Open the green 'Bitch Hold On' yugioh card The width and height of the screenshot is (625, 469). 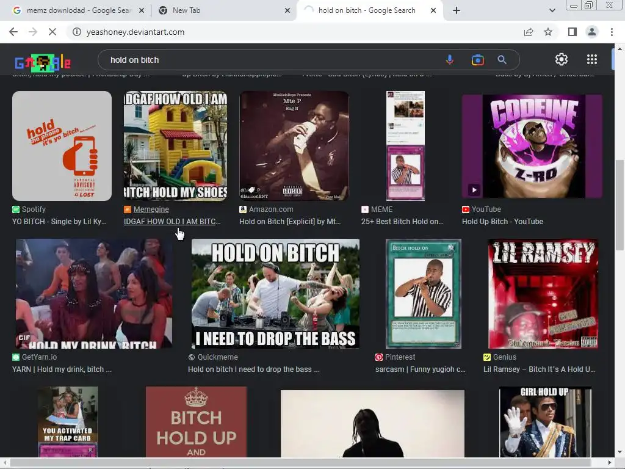pyautogui.click(x=424, y=294)
